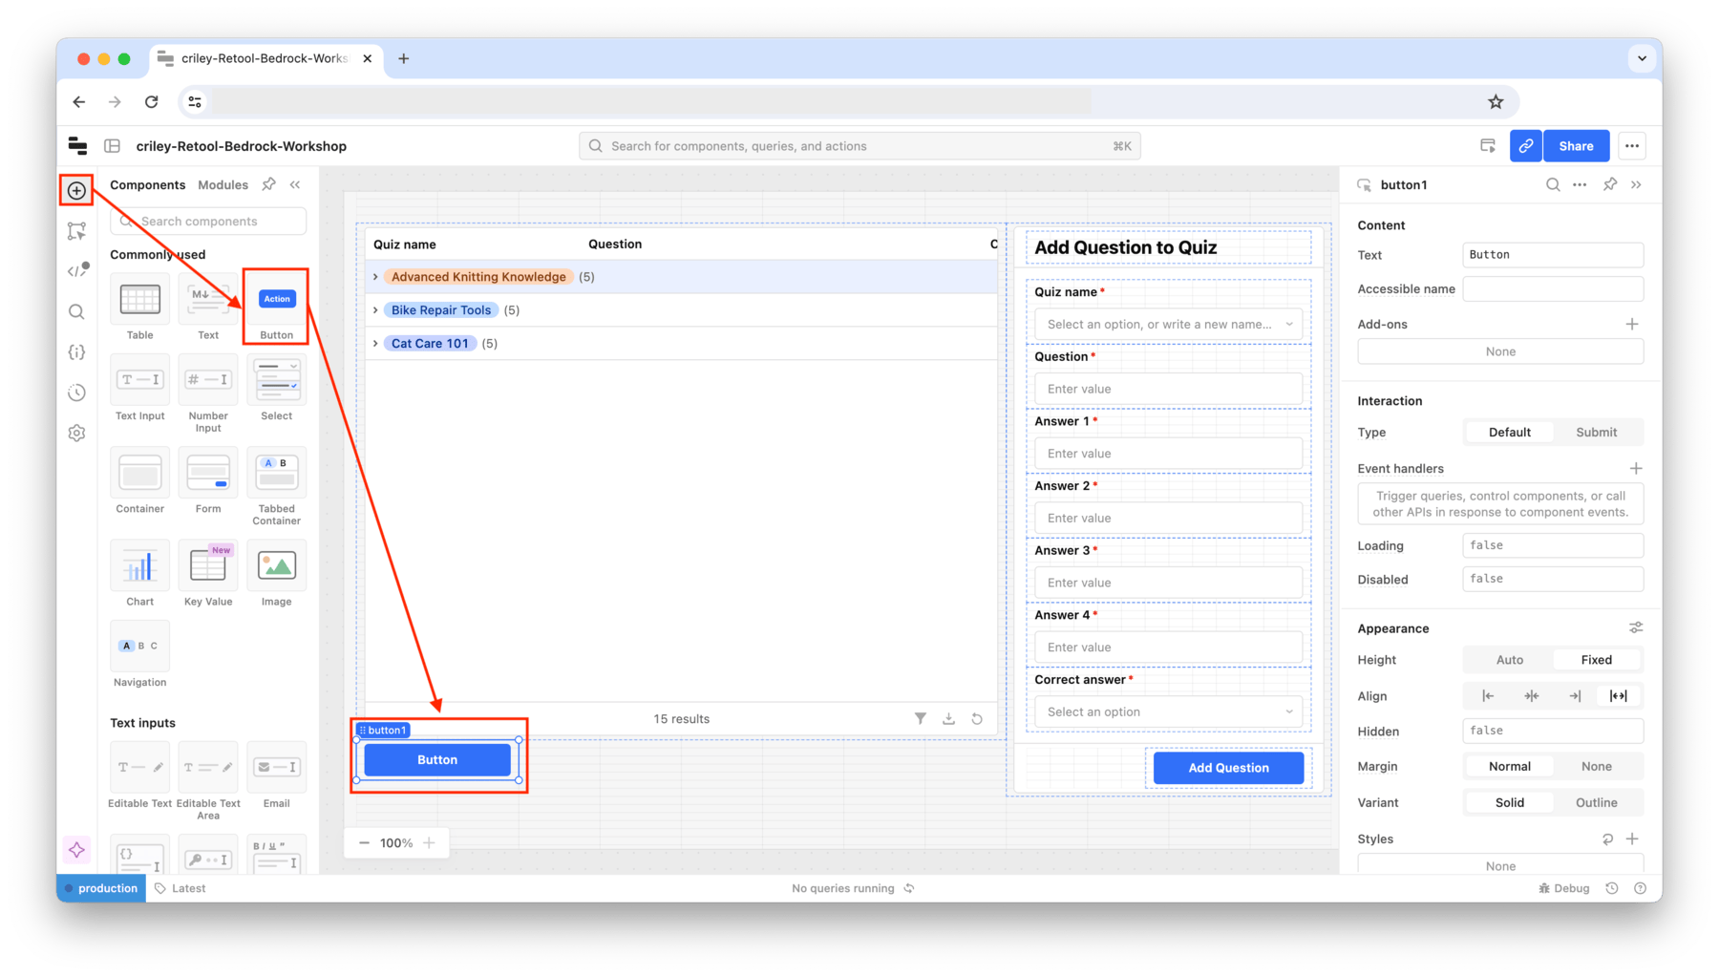This screenshot has height=977, width=1719.
Task: Click the Search components field
Action: pyautogui.click(x=208, y=222)
